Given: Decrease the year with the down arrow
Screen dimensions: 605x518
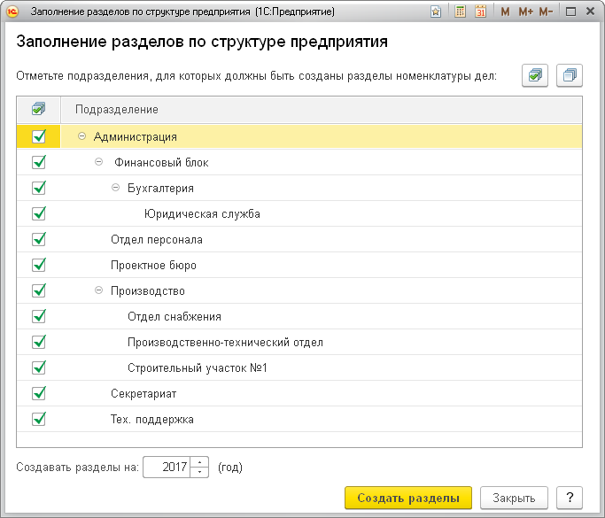Looking at the screenshot, I should (x=199, y=472).
